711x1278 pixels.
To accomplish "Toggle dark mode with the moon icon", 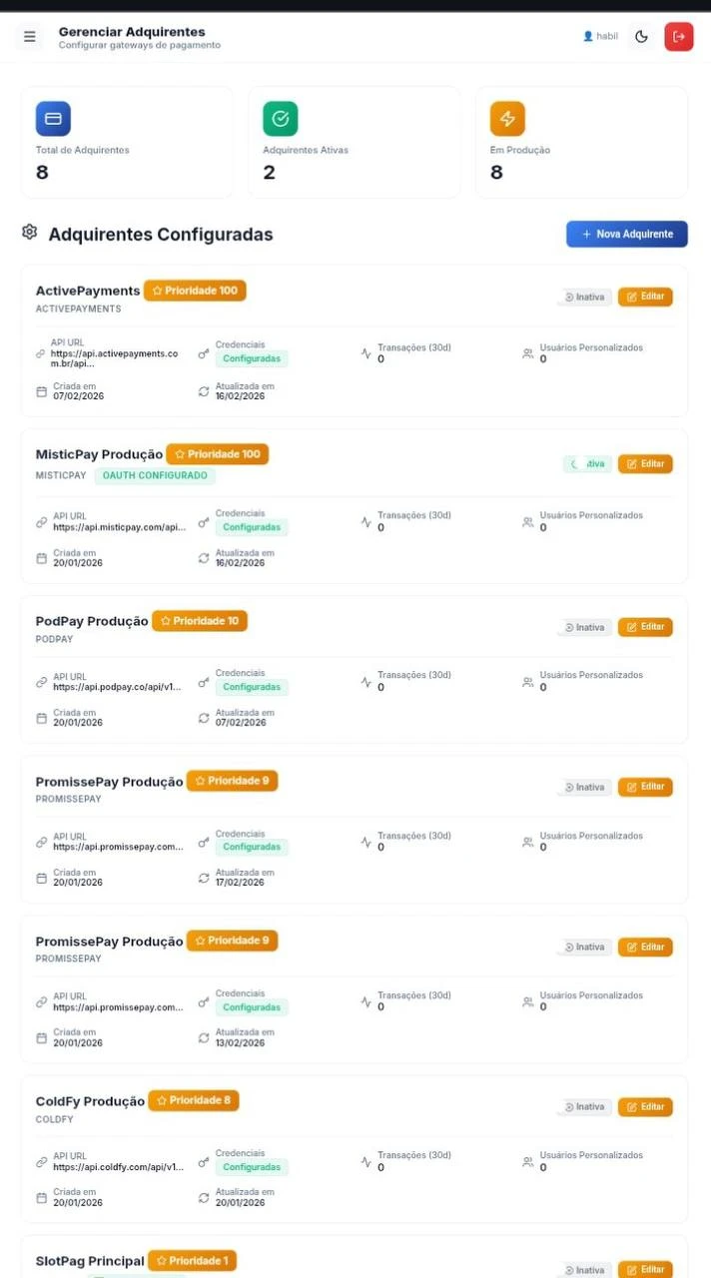I will 641,37.
